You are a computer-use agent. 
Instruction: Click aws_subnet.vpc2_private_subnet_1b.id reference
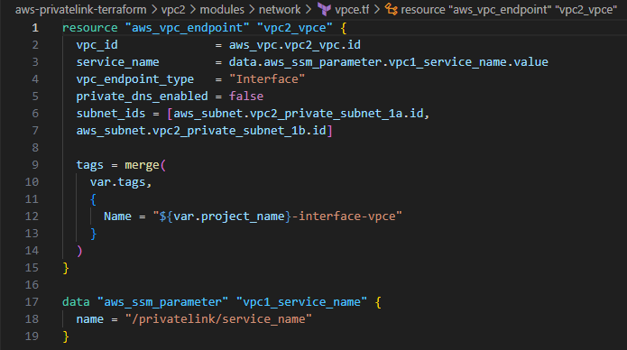[x=201, y=131]
